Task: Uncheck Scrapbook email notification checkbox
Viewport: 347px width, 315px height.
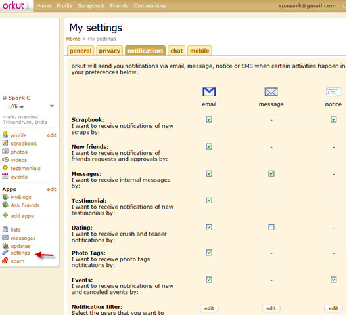Action: coord(209,119)
